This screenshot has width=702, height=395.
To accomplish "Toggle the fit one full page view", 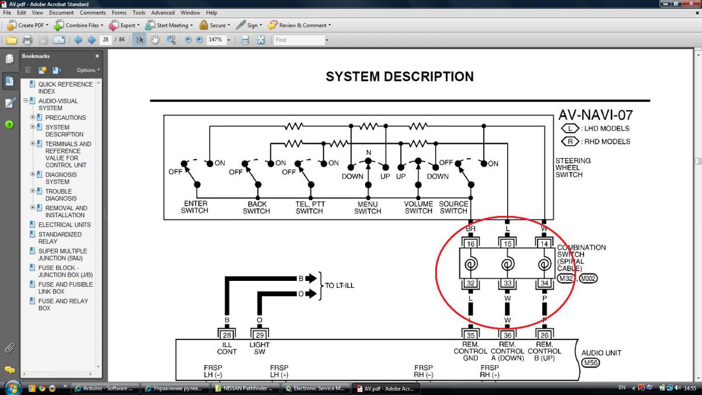I will [261, 40].
